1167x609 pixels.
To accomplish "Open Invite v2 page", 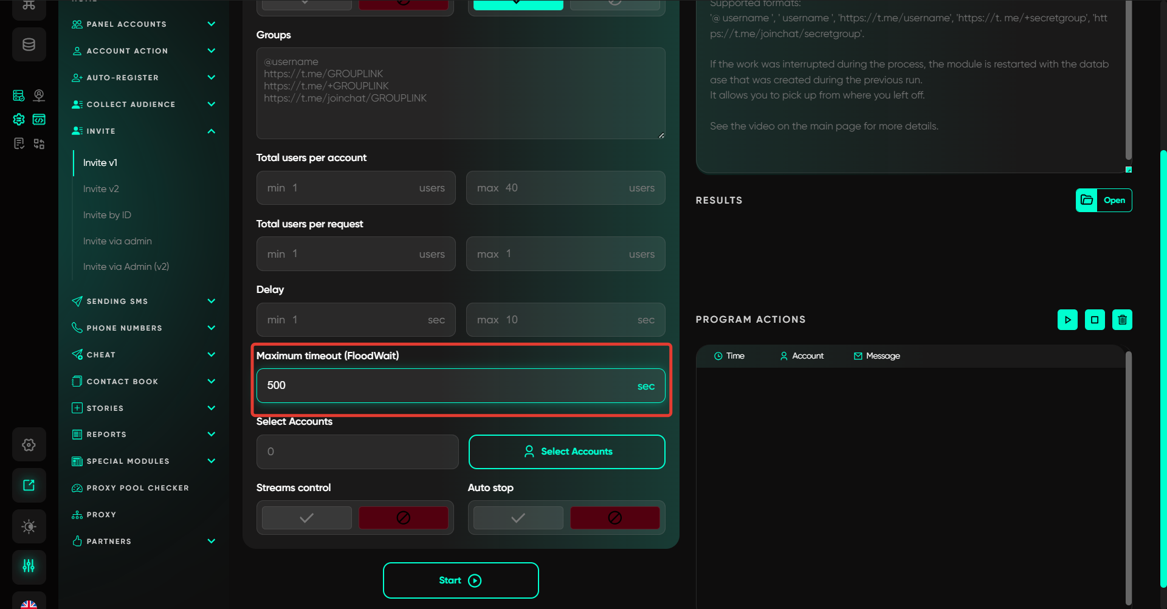I will [101, 189].
